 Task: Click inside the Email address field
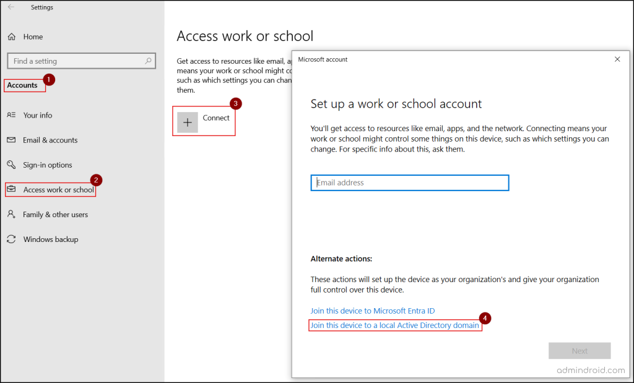[409, 183]
